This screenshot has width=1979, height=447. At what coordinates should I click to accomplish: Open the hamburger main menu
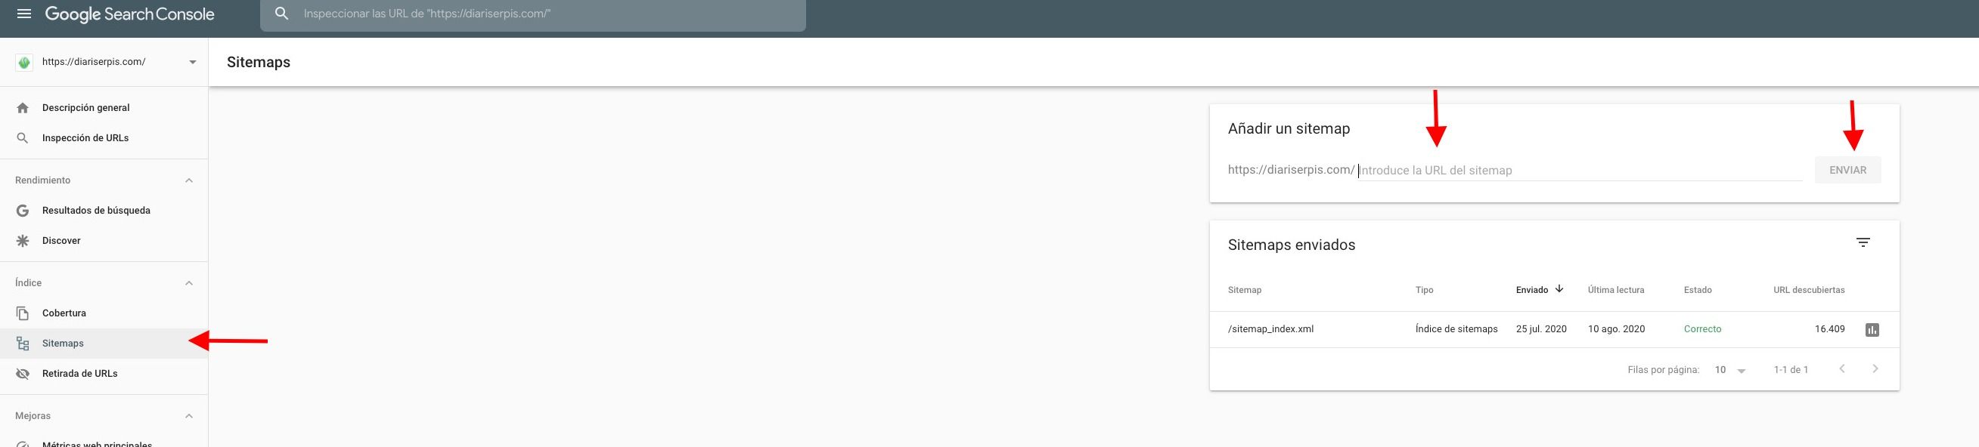click(x=23, y=14)
